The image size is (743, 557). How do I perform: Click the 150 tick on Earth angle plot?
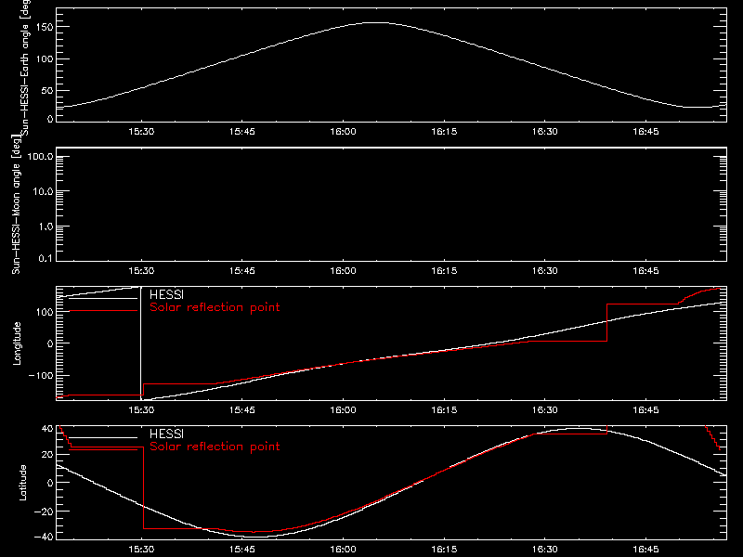[x=46, y=27]
